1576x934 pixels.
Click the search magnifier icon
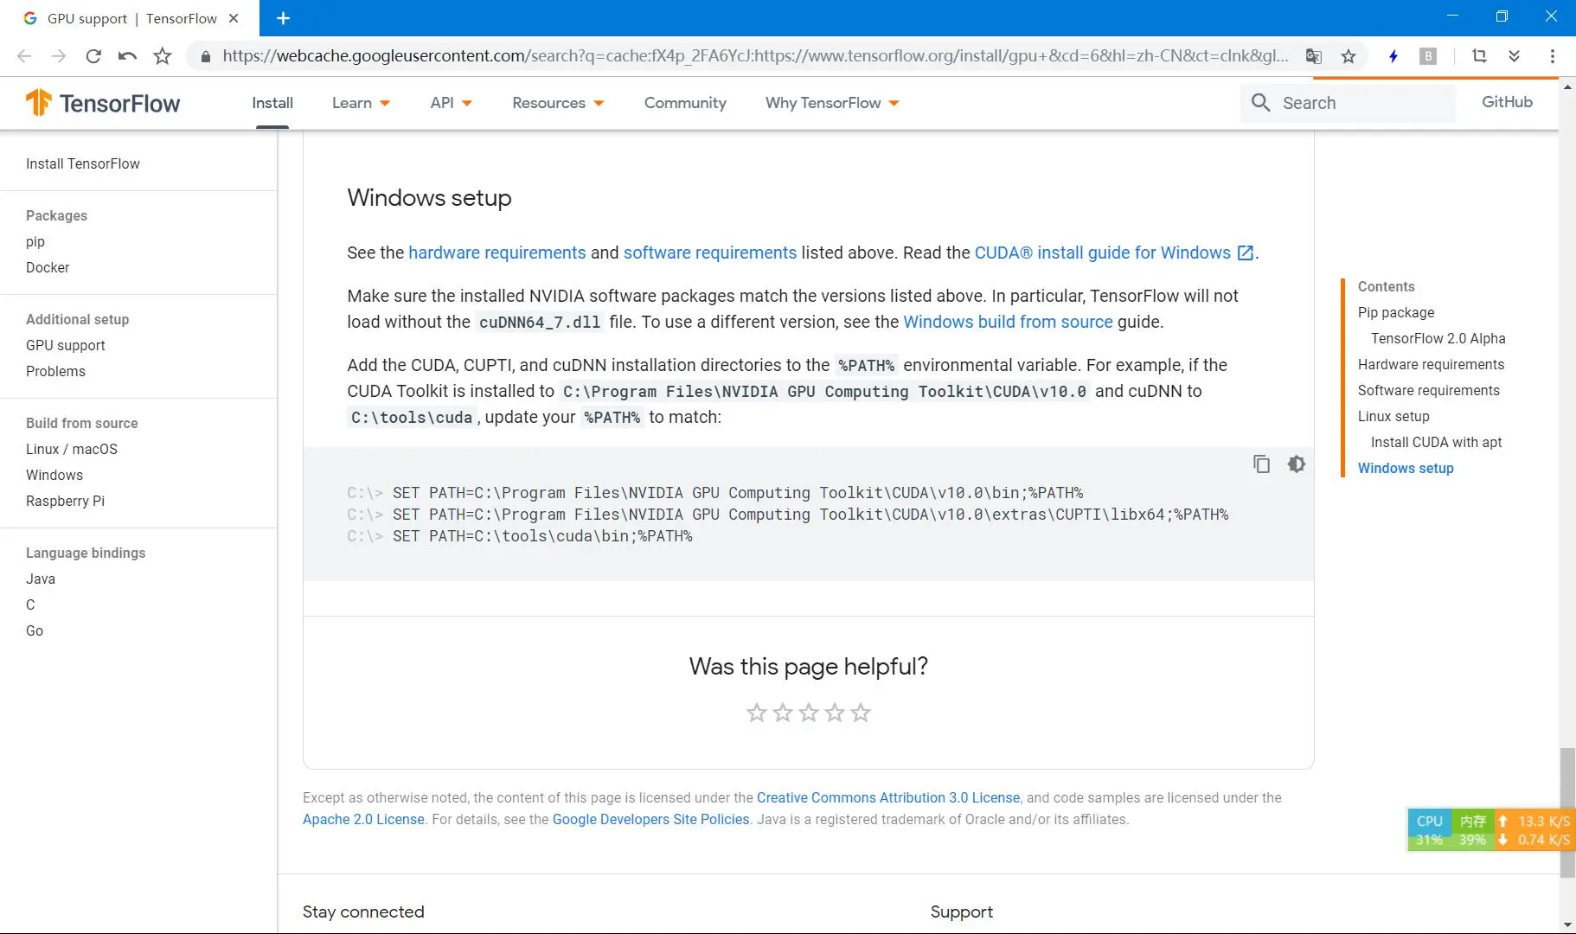pos(1260,103)
